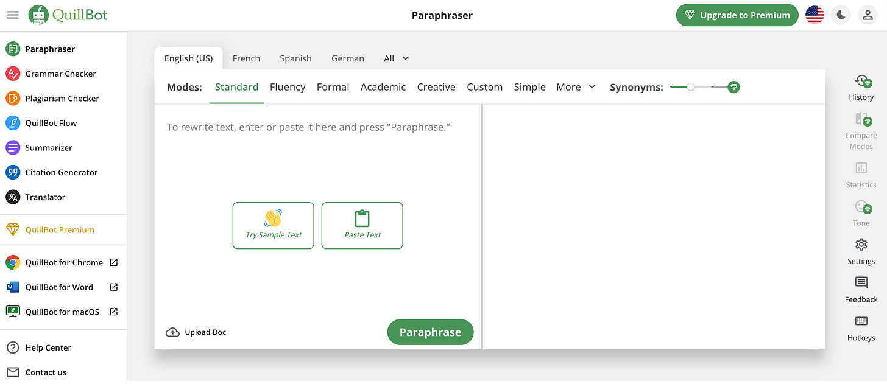Click the QuillBot logo
The height and width of the screenshot is (384, 887).
[x=68, y=15]
